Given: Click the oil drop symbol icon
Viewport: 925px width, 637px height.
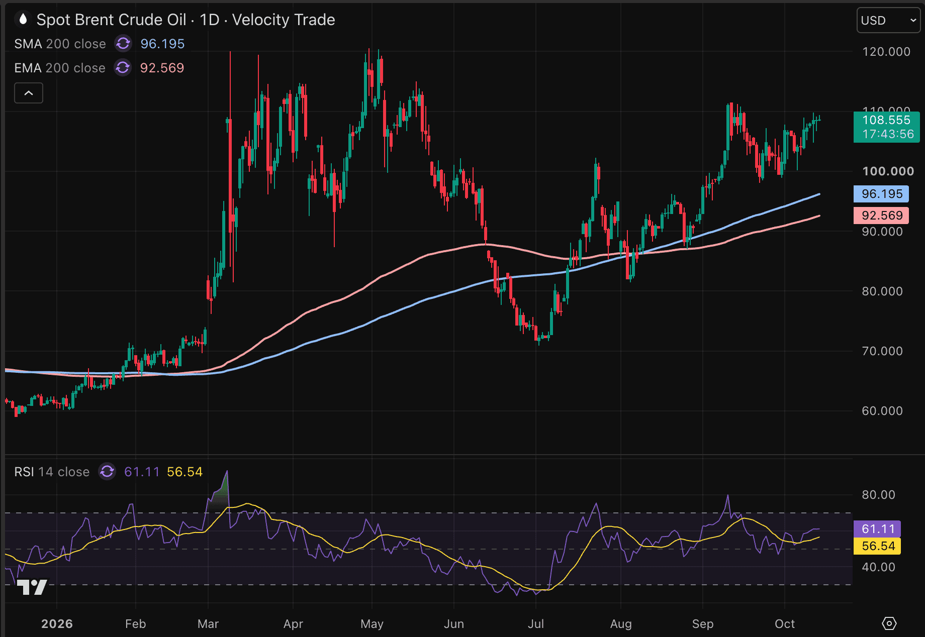Looking at the screenshot, I should point(23,20).
